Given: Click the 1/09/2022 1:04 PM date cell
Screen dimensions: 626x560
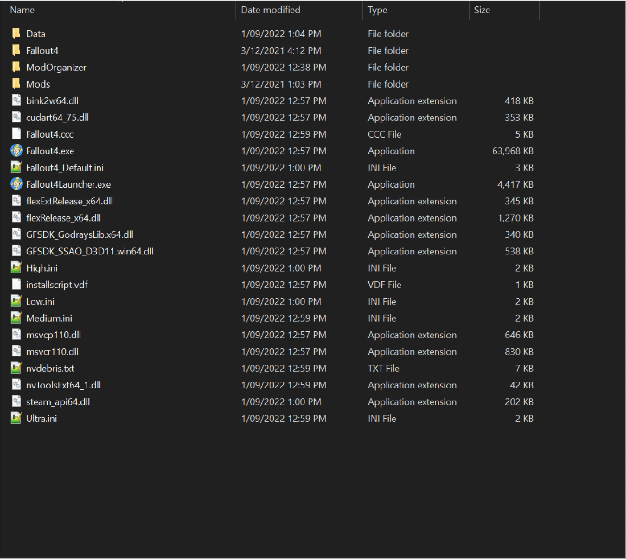Looking at the screenshot, I should click(x=281, y=34).
